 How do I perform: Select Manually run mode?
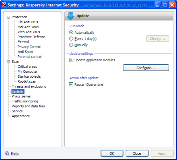pyautogui.click(x=71, y=45)
